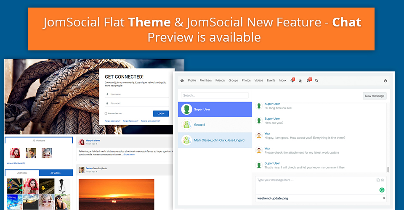The height and width of the screenshot is (210, 404).
Task: Click the New message button
Action: coord(375,96)
